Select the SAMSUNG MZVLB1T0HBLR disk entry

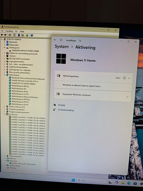coord(26,51)
